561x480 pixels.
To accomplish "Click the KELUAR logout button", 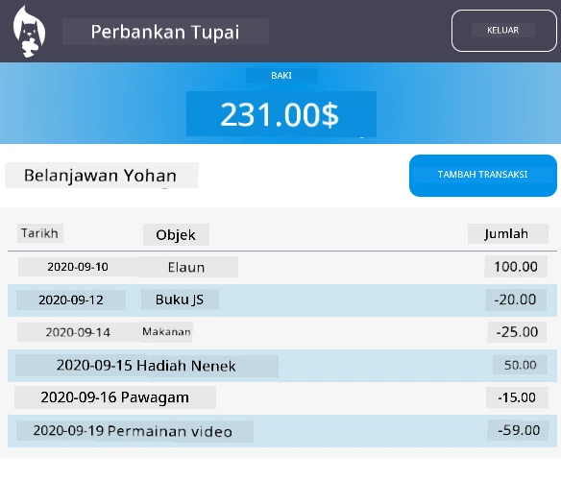I will click(503, 31).
